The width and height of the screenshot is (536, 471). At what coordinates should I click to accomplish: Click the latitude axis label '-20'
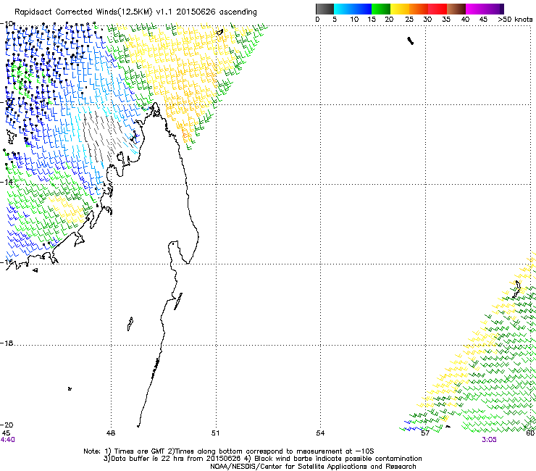point(7,425)
